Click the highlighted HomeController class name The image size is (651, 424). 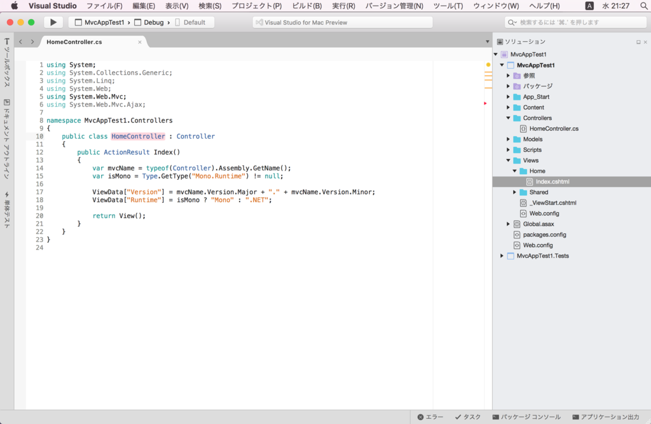pyautogui.click(x=138, y=136)
